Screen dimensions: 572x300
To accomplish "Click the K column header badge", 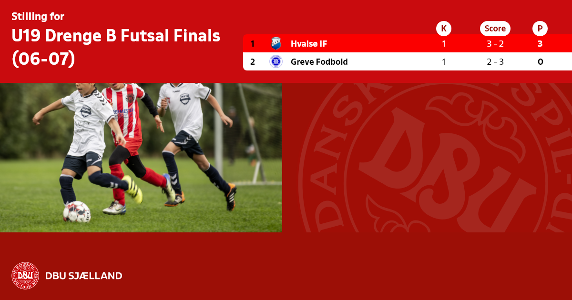I will [x=444, y=29].
